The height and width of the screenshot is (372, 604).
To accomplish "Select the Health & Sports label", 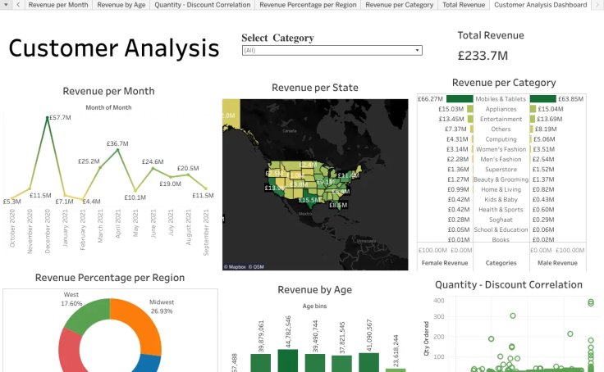I will (501, 210).
